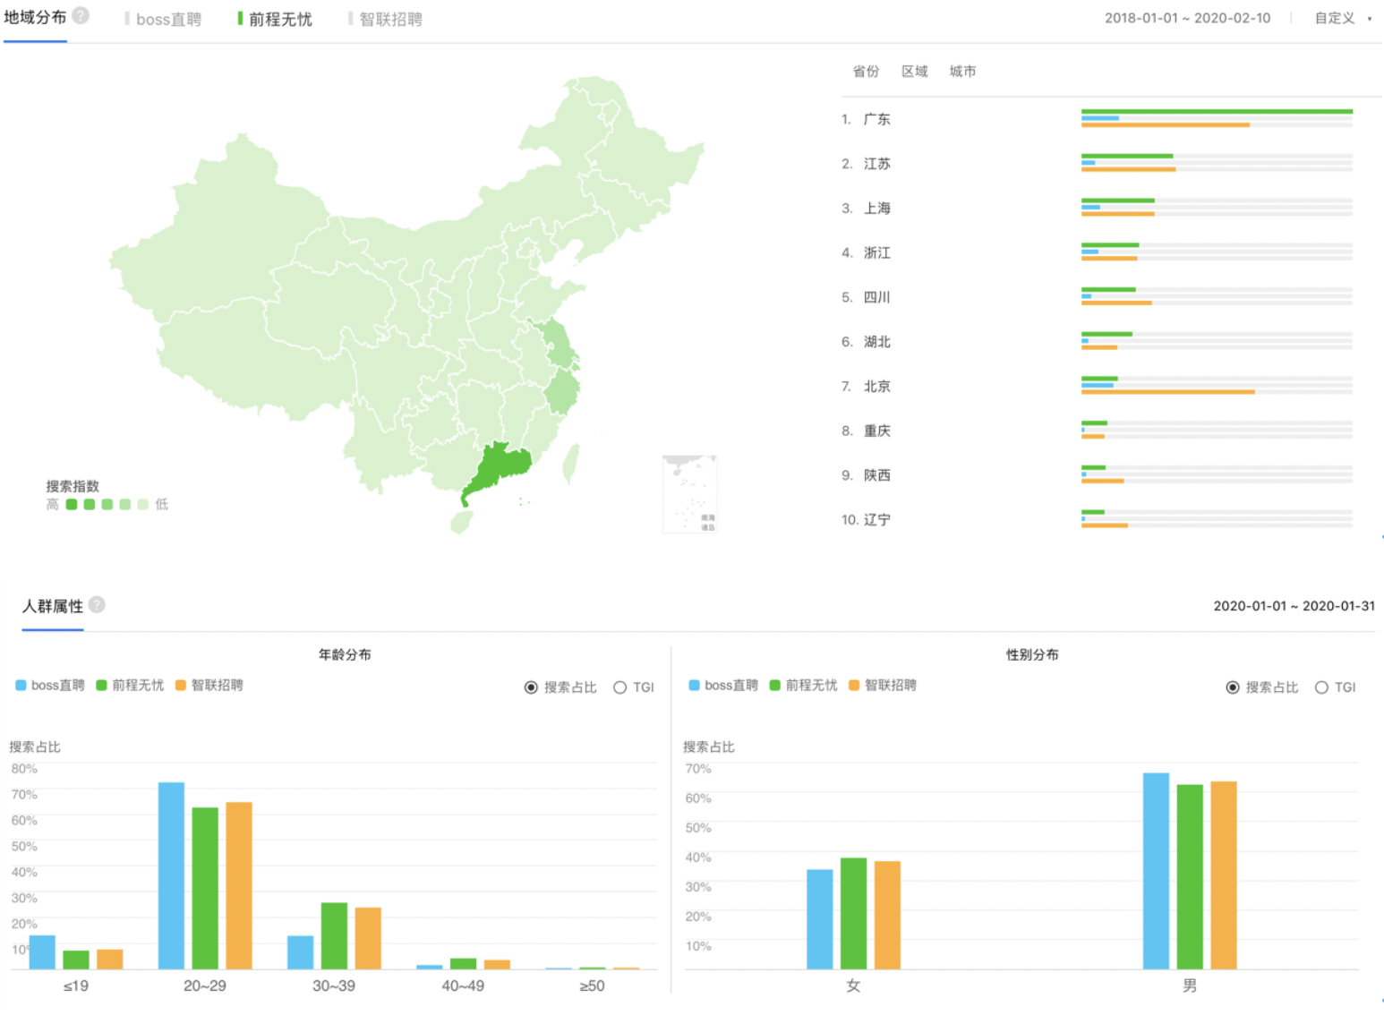
Task: Select TGI option in age distribution chart
Action: (619, 687)
